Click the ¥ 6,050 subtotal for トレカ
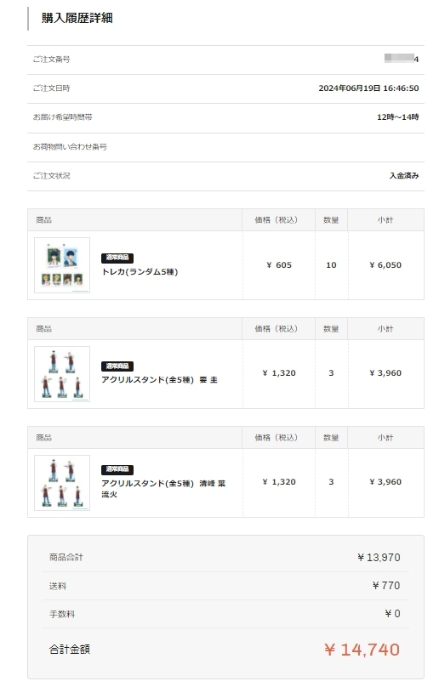Screen dimensions: 439x687 [x=385, y=265]
